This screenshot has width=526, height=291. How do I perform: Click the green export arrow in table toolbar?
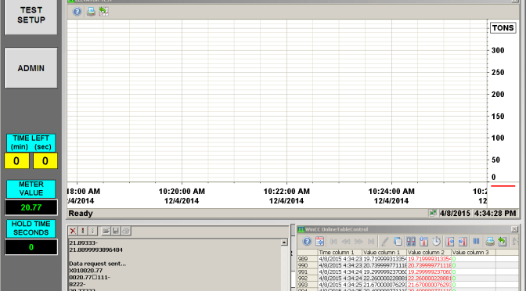[x=503, y=242]
